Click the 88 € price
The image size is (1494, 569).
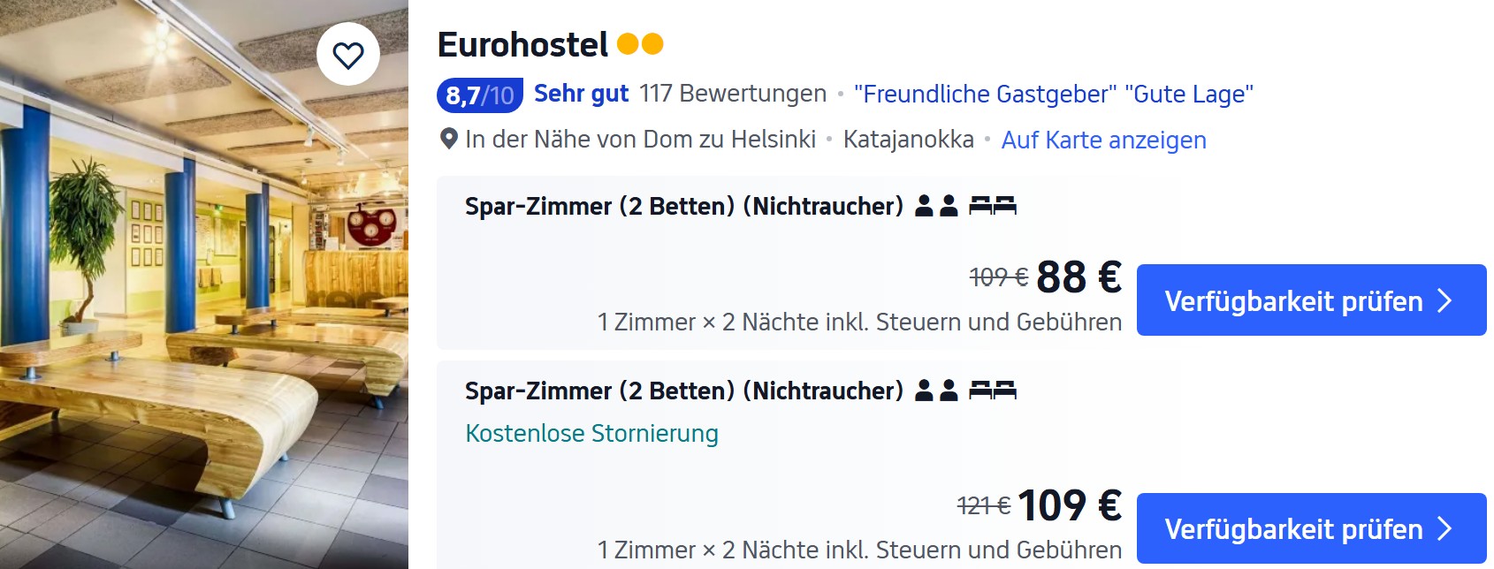tap(1079, 277)
